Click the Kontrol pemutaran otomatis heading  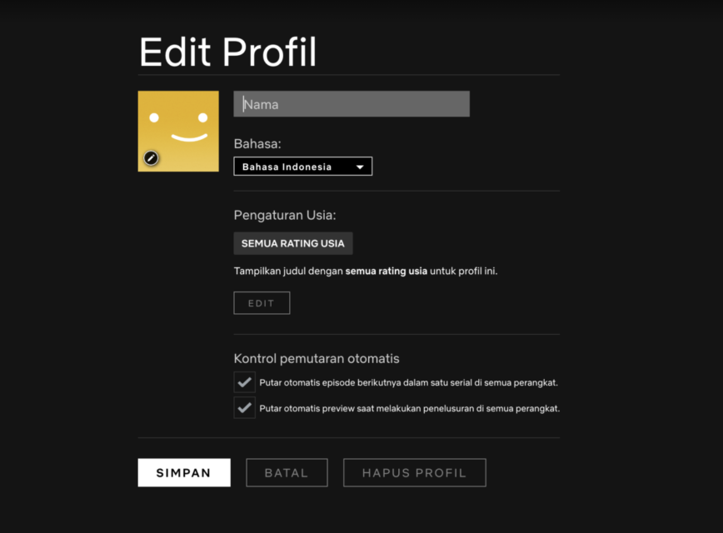tap(317, 359)
